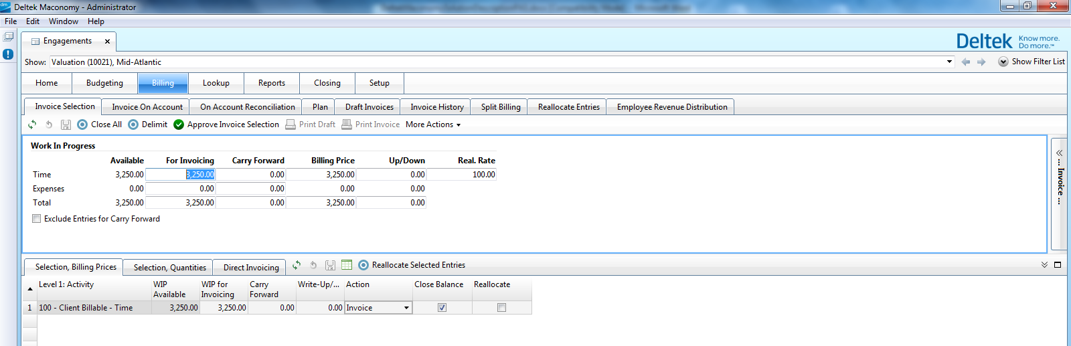This screenshot has width=1071, height=346.
Task: Enable Exclude Entries for Carry Forward
Action: (x=37, y=219)
